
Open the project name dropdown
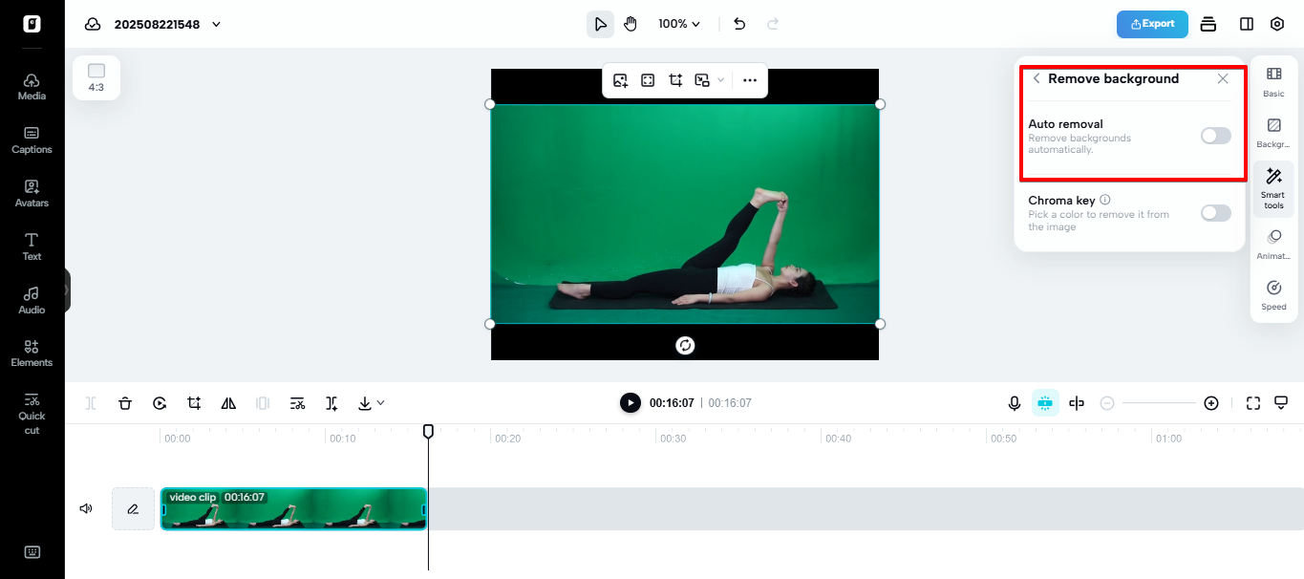tap(215, 24)
